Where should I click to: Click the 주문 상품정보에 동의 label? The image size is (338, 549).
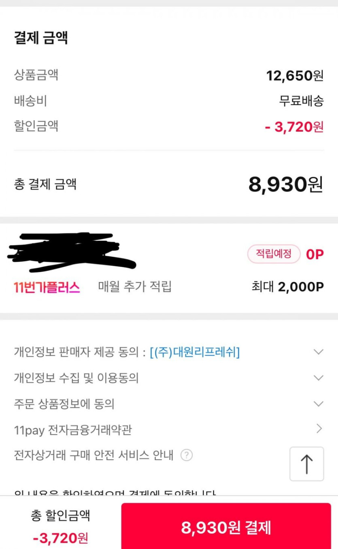click(x=64, y=404)
